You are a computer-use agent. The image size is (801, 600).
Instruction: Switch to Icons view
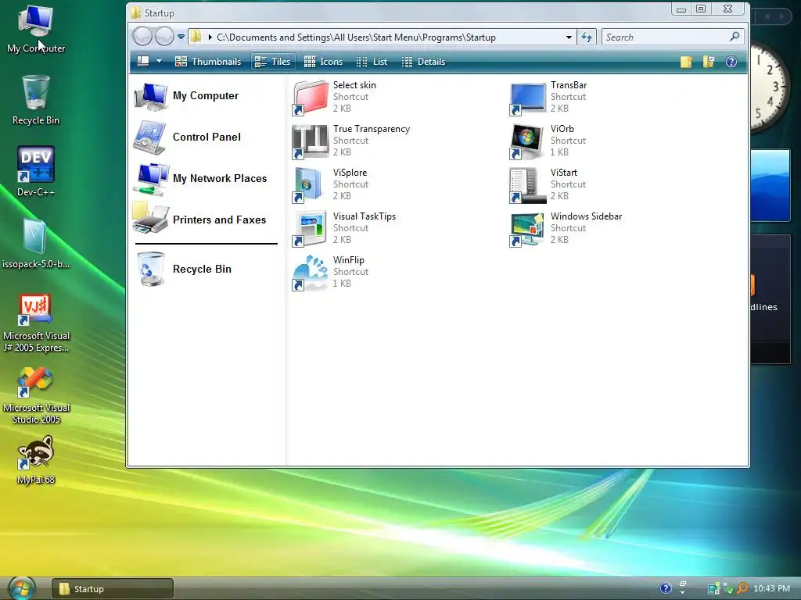point(323,62)
